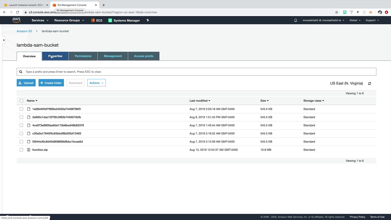
Task: Reload the page in the browser
Action: tap(17, 12)
